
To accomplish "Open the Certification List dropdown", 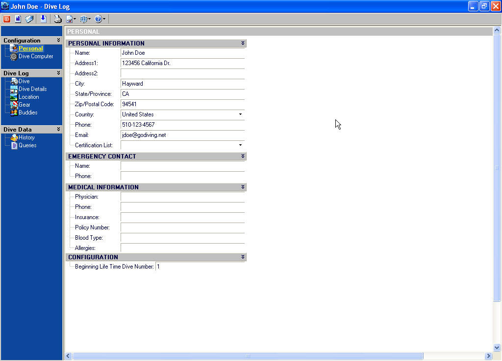I will click(x=240, y=145).
